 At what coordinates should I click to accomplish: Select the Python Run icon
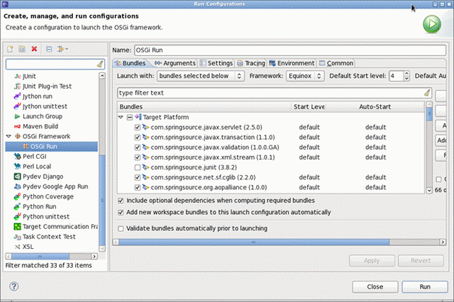(x=17, y=206)
